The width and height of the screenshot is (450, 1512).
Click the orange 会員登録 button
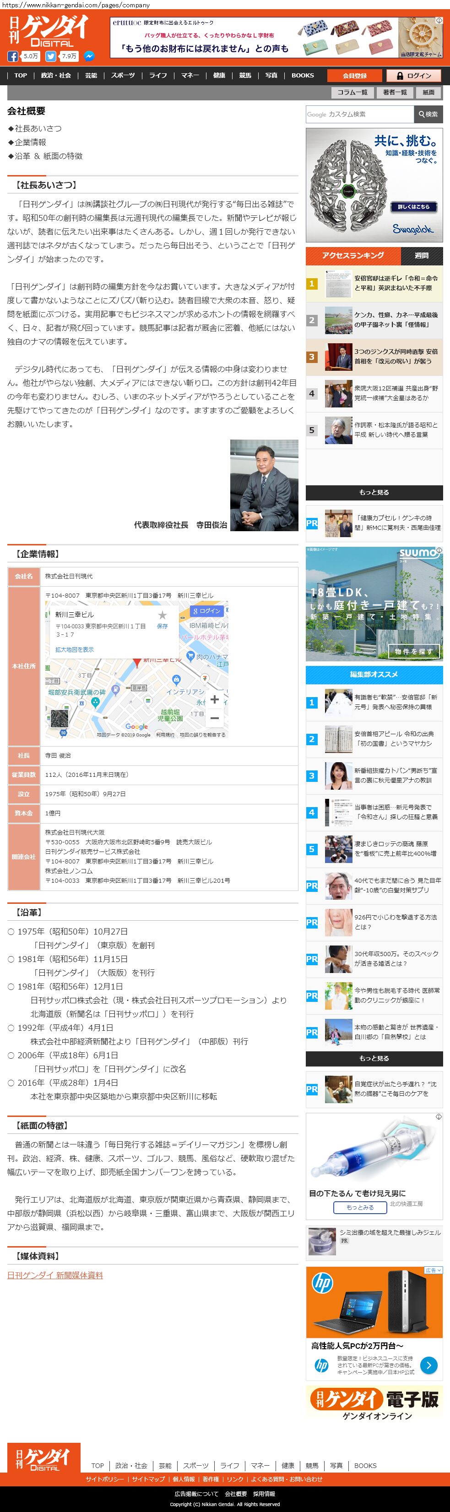pos(354,76)
